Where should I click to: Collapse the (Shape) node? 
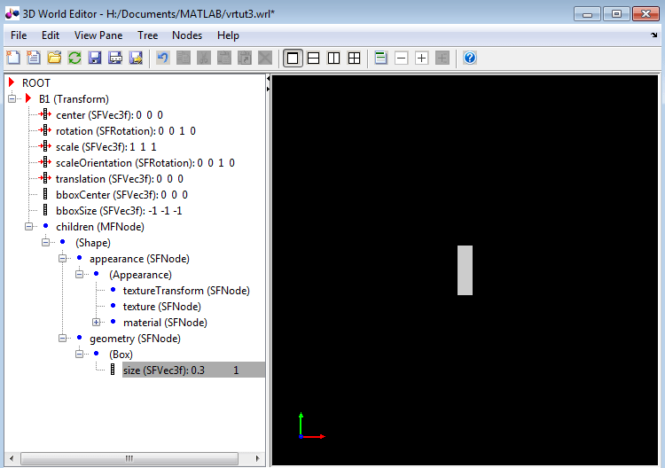pos(46,243)
